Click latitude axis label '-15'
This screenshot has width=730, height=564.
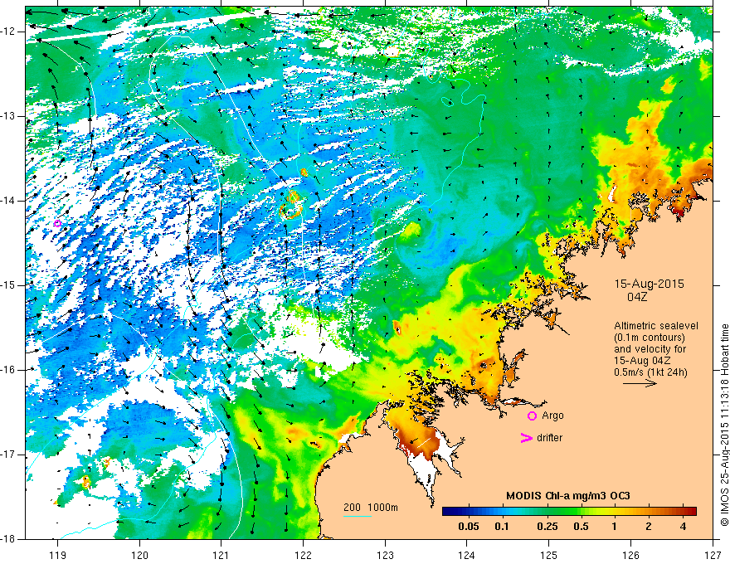[x=9, y=285]
